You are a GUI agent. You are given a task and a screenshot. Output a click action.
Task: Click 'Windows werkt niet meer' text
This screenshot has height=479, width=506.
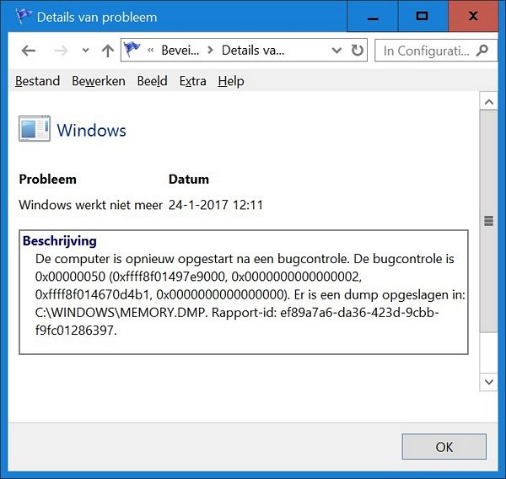pos(91,205)
